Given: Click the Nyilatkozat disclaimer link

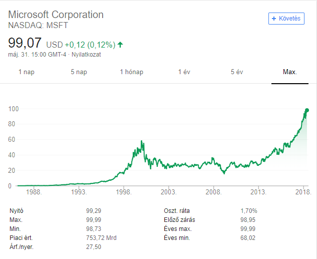Looking at the screenshot, I should [x=86, y=54].
